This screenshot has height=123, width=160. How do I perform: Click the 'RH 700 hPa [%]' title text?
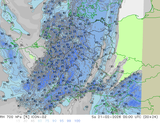click(x=15, y=117)
